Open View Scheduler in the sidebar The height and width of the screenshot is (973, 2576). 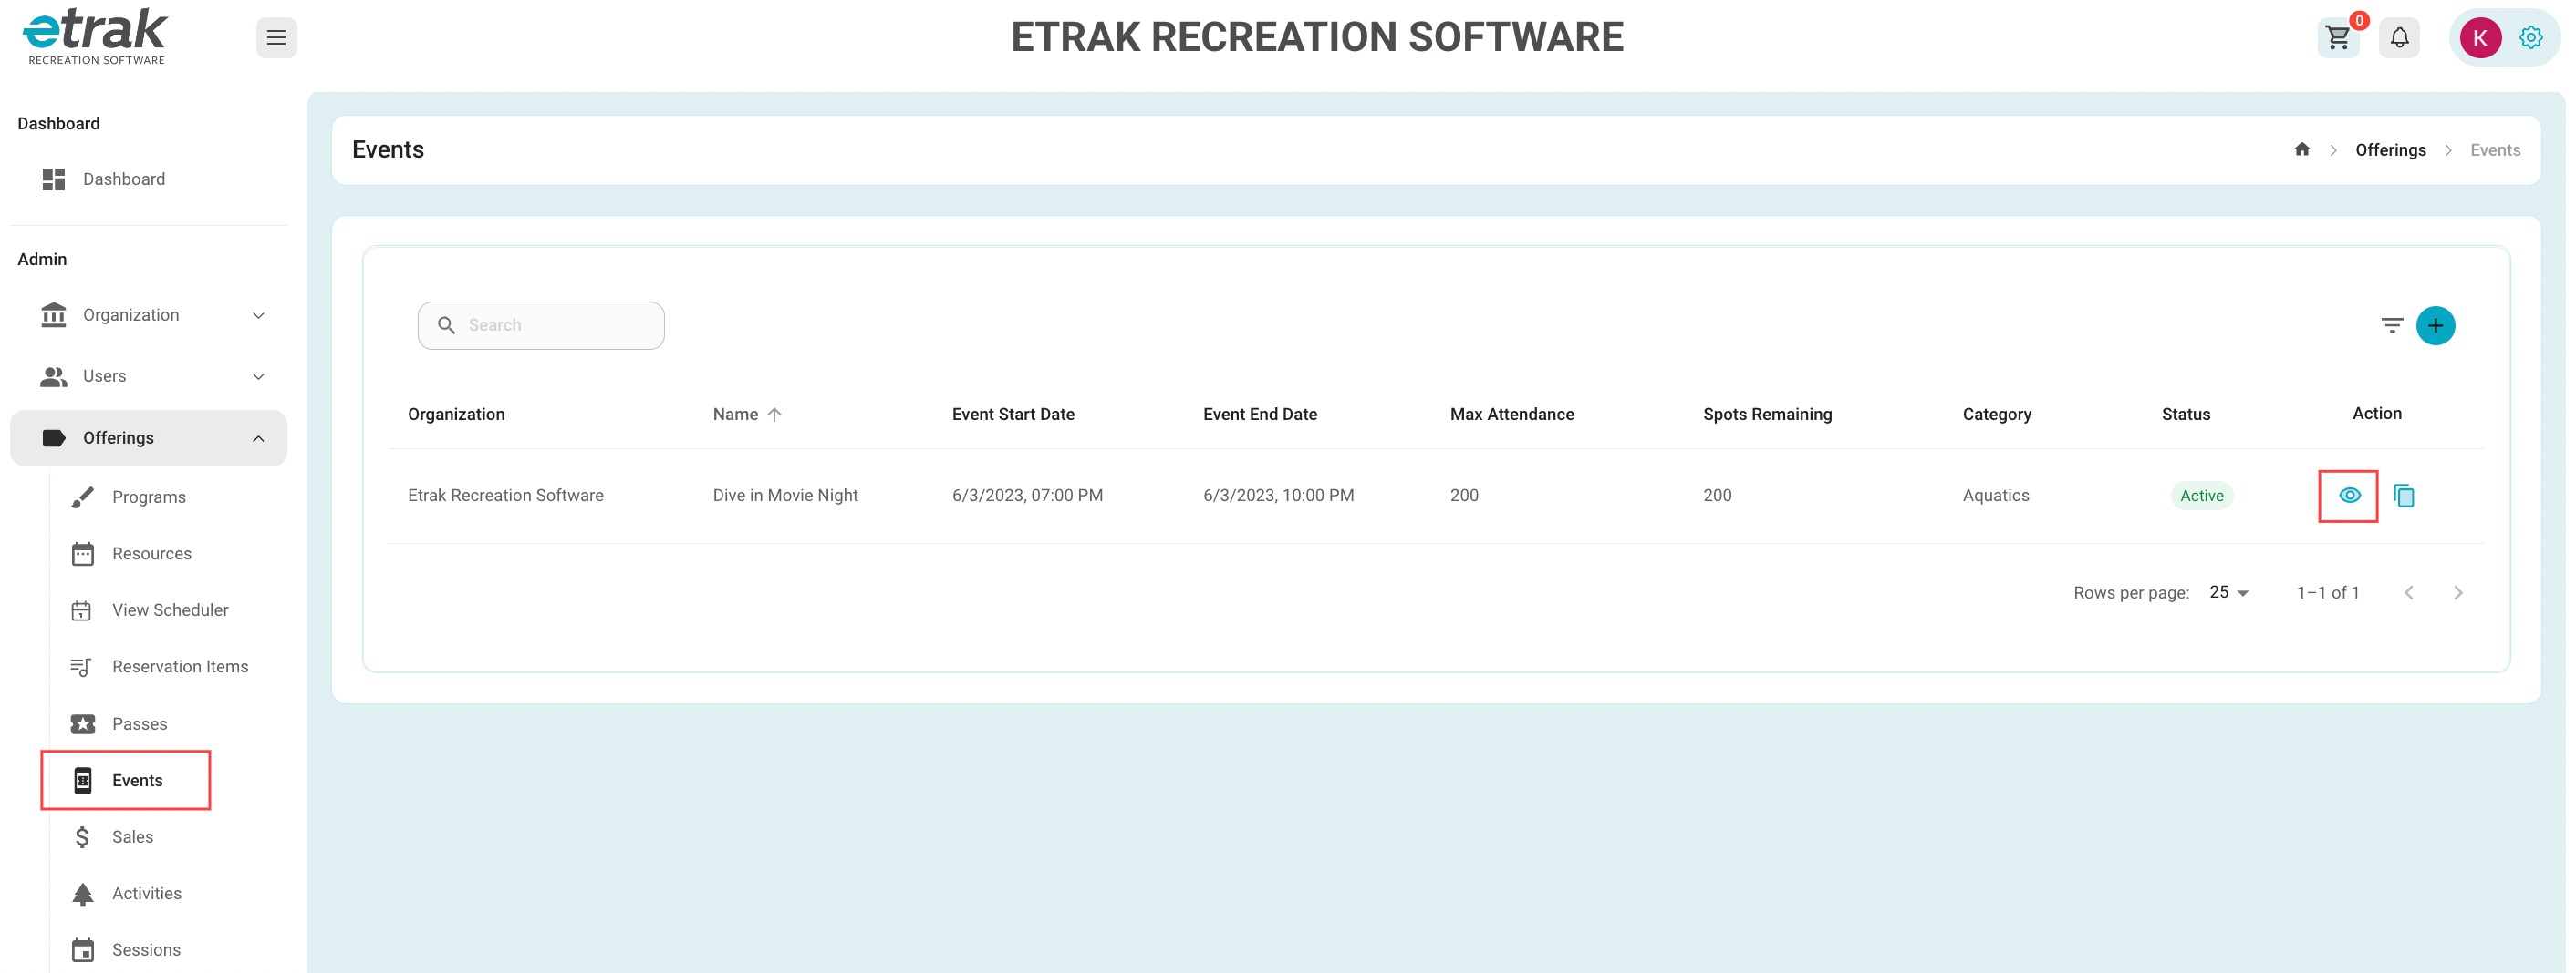coord(170,610)
